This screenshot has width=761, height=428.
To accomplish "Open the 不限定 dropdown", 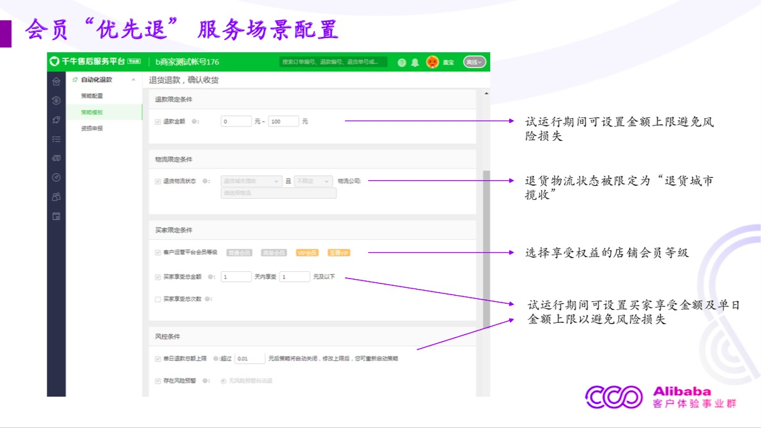I will coord(313,181).
